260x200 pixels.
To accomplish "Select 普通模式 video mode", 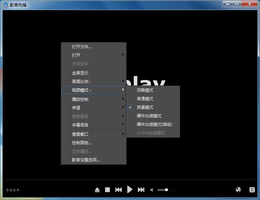I will click(x=153, y=99).
